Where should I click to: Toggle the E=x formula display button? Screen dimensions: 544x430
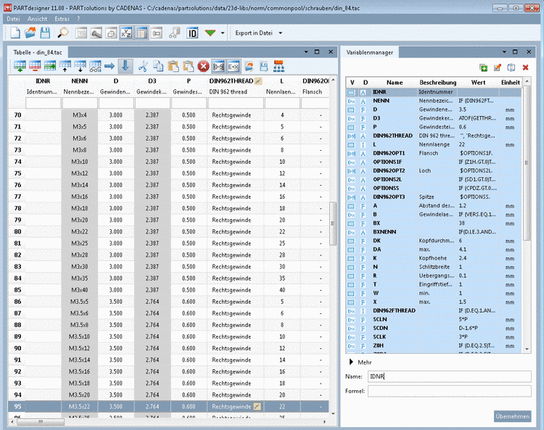(x=234, y=66)
